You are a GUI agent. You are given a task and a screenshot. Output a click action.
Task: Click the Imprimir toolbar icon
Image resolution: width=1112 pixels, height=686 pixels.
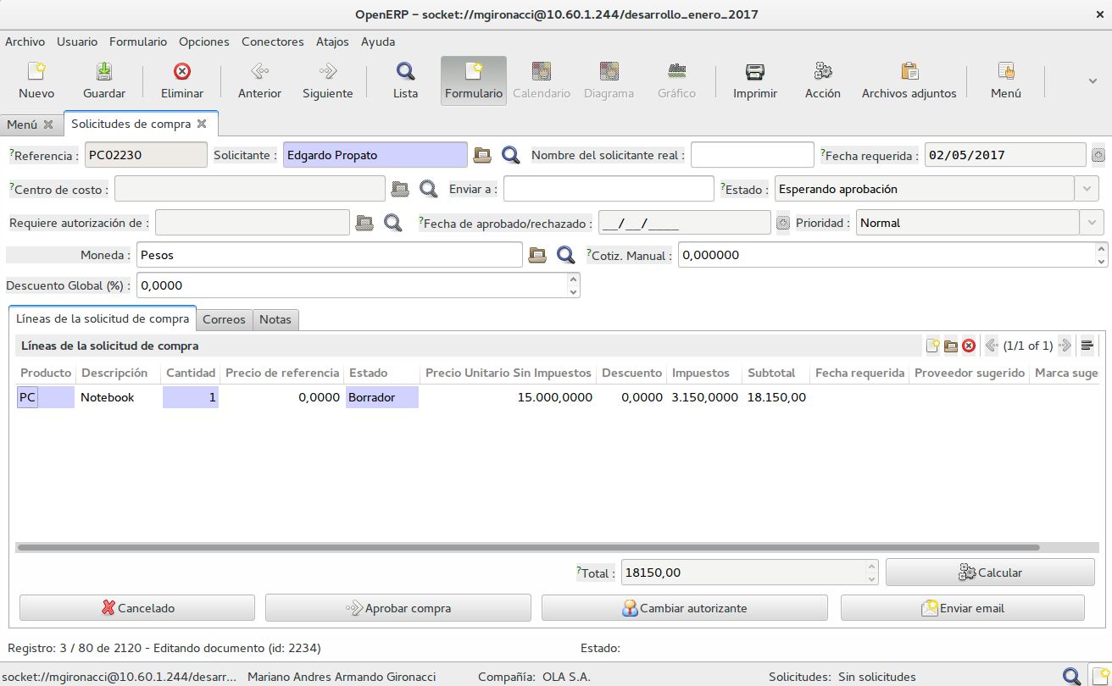(755, 71)
